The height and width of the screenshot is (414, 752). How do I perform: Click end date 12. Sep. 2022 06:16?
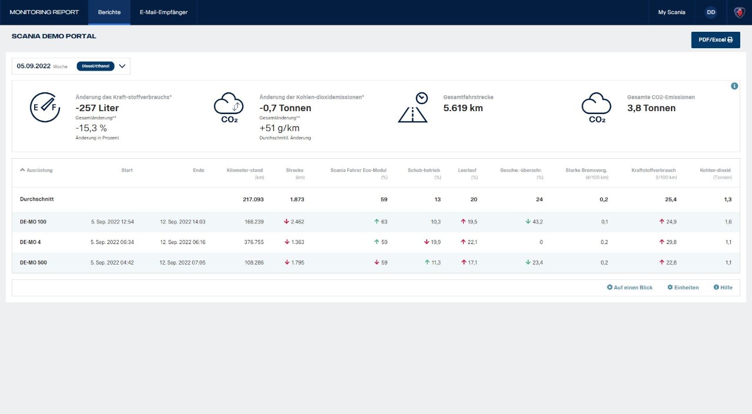(x=183, y=242)
